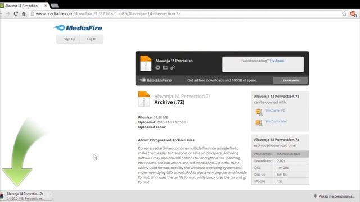Screen dimensions: 360x202
Task: Click the Broadband row in download time table
Action: point(280,161)
